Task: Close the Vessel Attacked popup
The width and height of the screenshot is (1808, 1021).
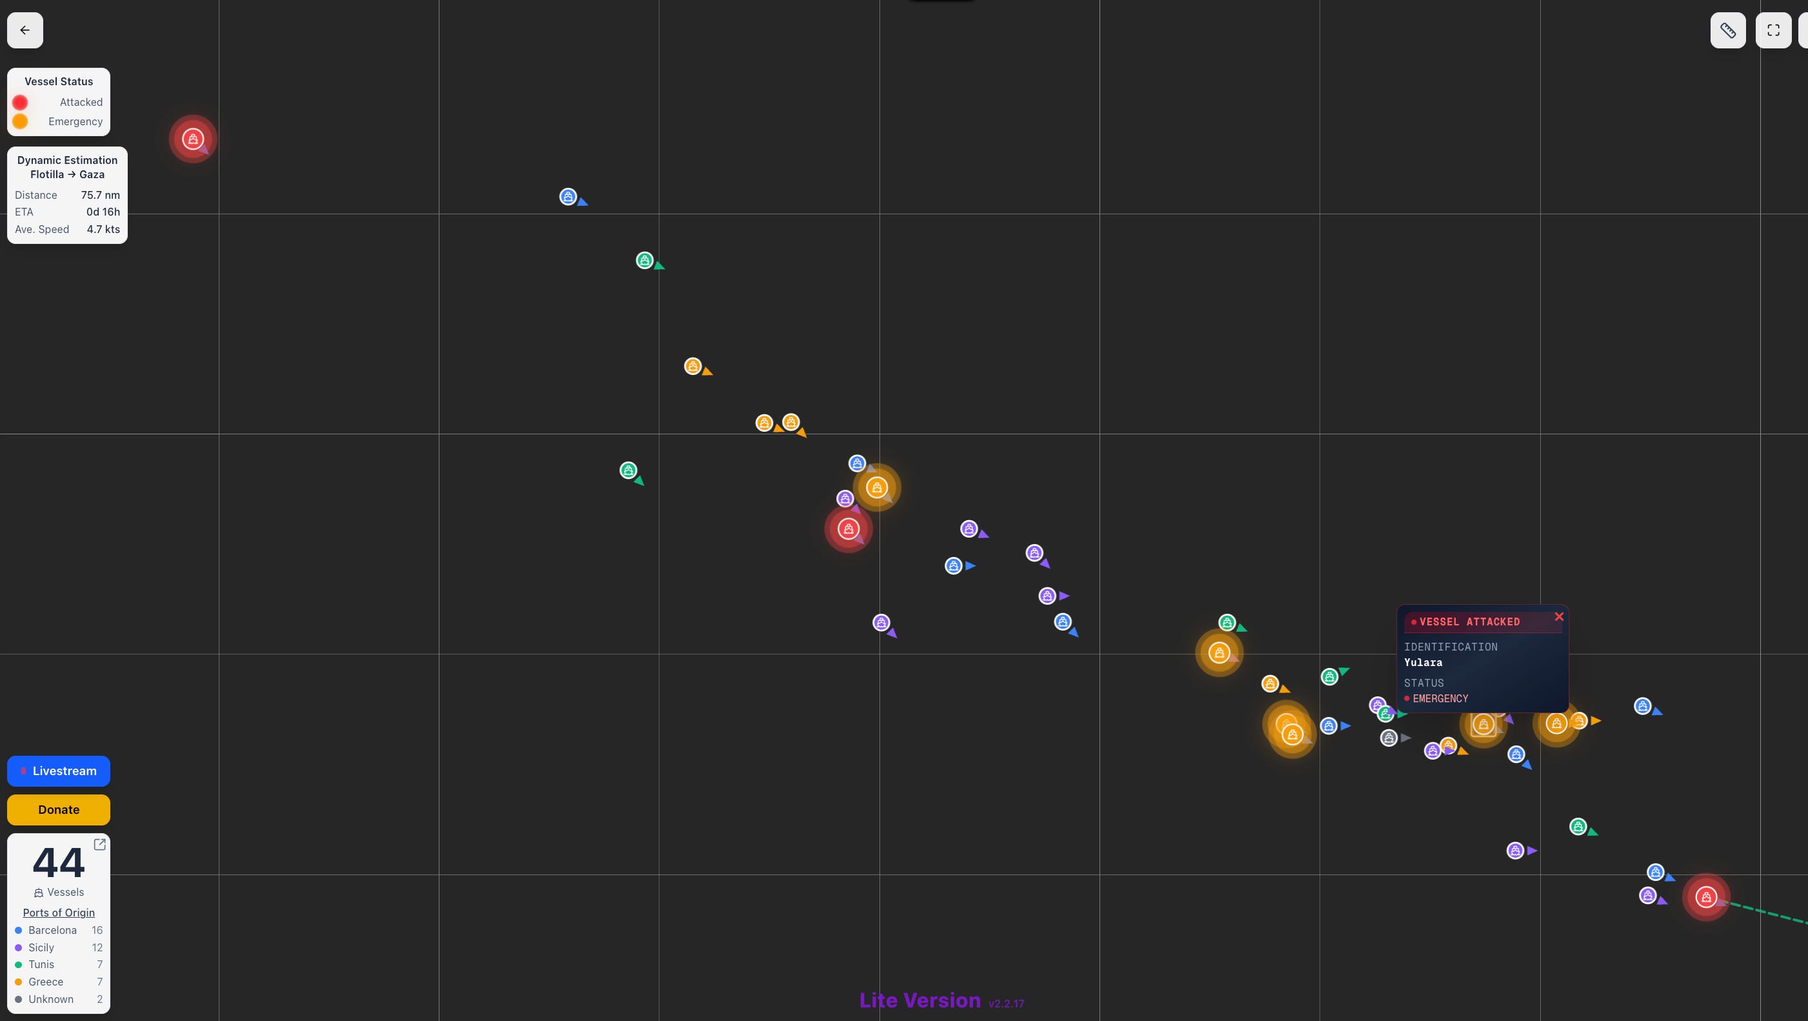Action: 1559,616
